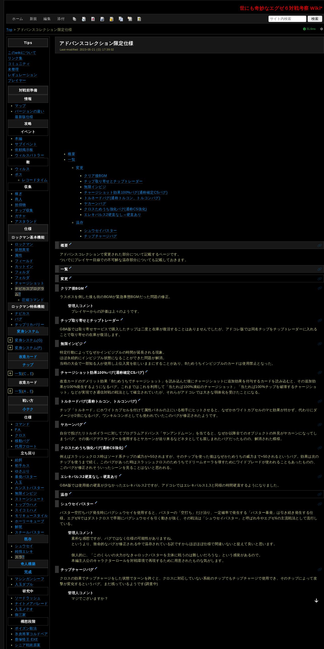Open the カンストバスター sidebar link
The width and height of the screenshot is (324, 649).
pyautogui.click(x=30, y=488)
